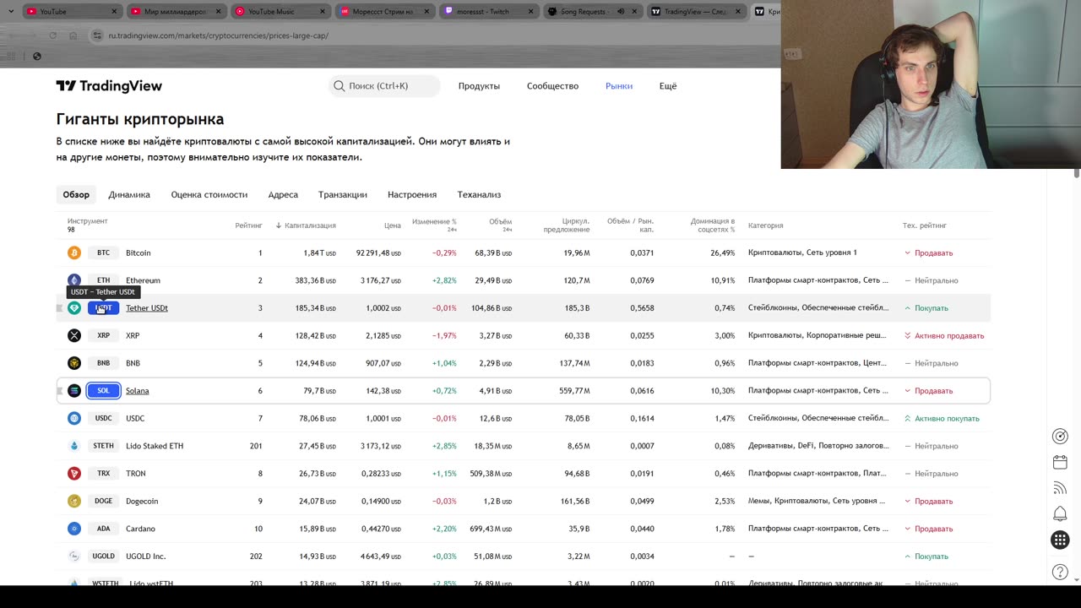Switch to the Теханализ tab

tap(479, 194)
